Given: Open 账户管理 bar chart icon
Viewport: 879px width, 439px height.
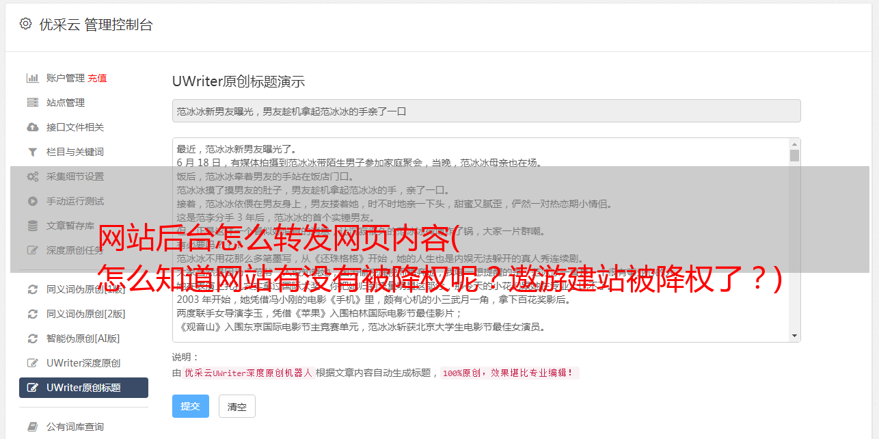Looking at the screenshot, I should coord(32,78).
